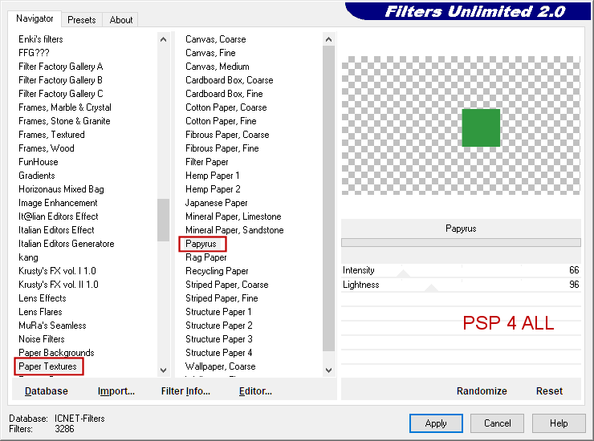Screen dimensions: 594x441
Task: Switch to the Presets tab
Action: [82, 20]
